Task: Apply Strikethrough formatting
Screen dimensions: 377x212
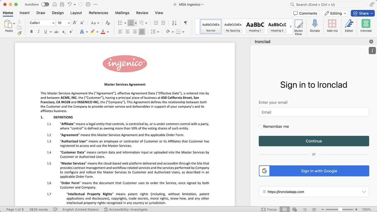Action: pyautogui.click(x=56, y=32)
